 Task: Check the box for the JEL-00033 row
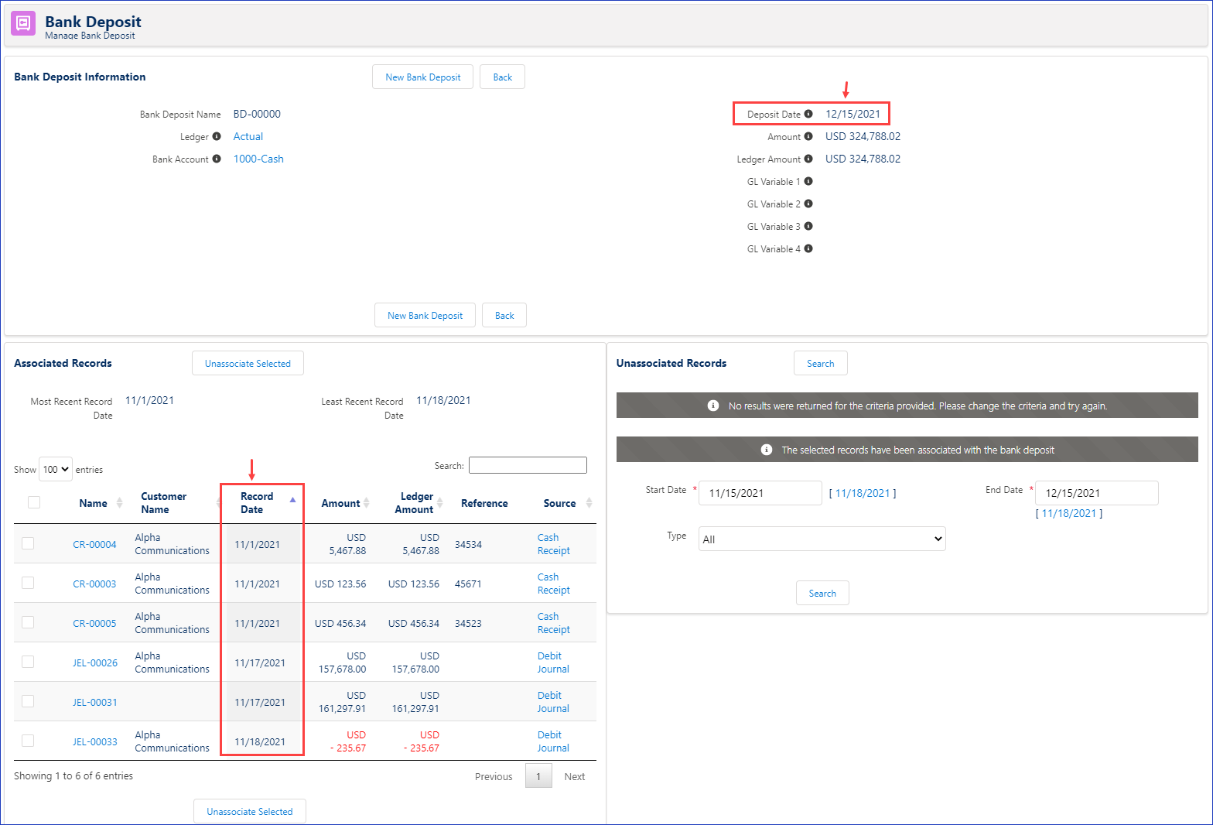point(28,741)
